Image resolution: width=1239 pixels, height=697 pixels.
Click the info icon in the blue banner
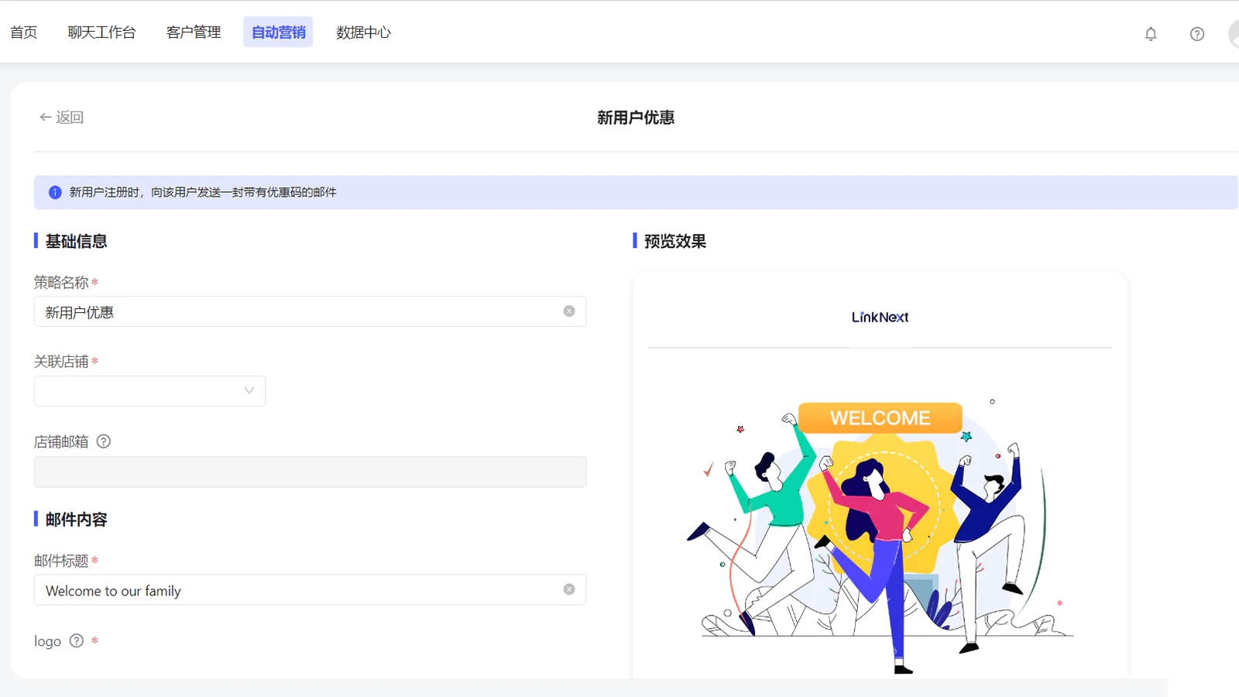pos(55,192)
